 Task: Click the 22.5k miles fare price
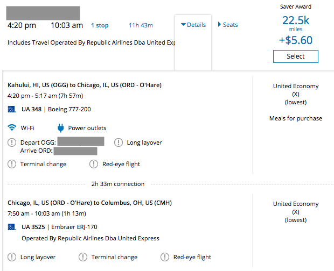295,21
